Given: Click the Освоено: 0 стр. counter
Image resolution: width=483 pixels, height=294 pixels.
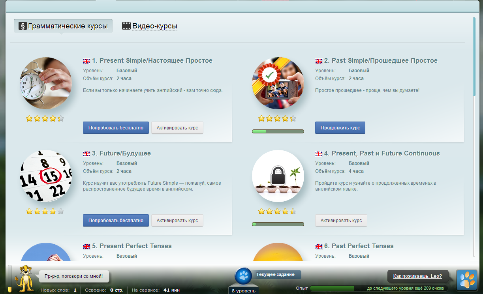Looking at the screenshot, I should (104, 290).
